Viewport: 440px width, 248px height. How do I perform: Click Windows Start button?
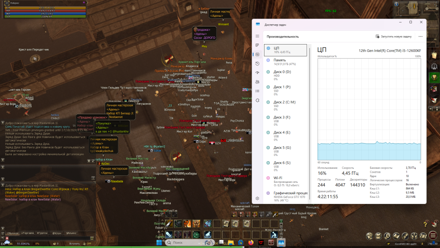point(159,242)
